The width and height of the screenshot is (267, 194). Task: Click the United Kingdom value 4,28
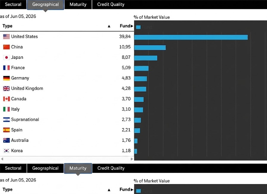pyautogui.click(x=126, y=88)
